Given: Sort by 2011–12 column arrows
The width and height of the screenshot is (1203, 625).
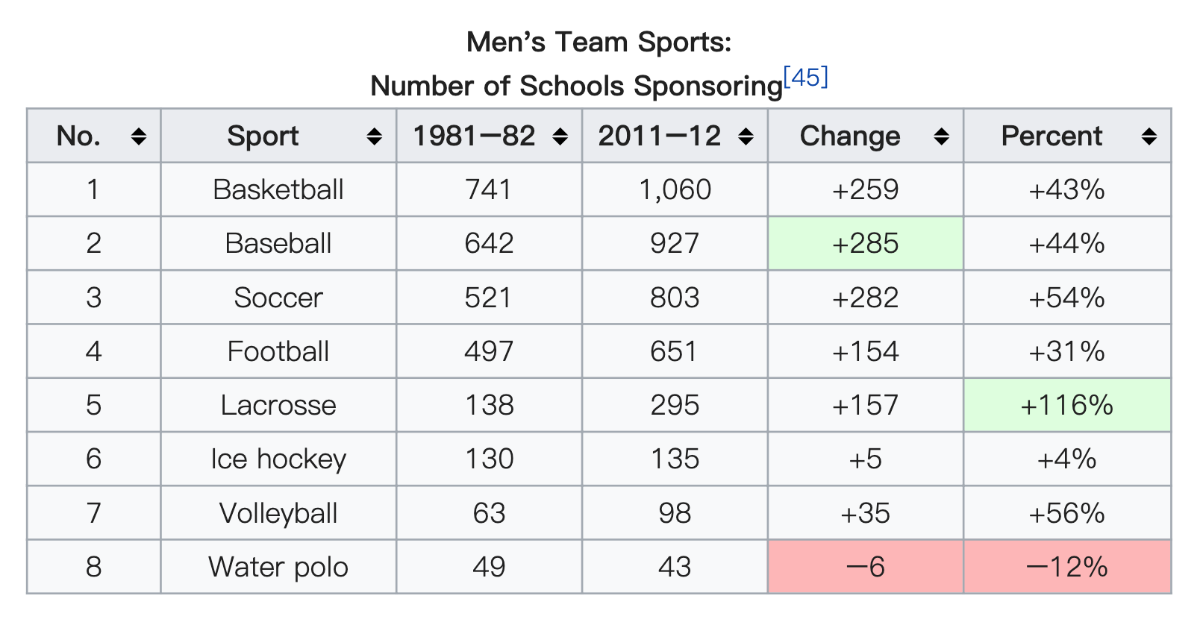Looking at the screenshot, I should (x=746, y=136).
